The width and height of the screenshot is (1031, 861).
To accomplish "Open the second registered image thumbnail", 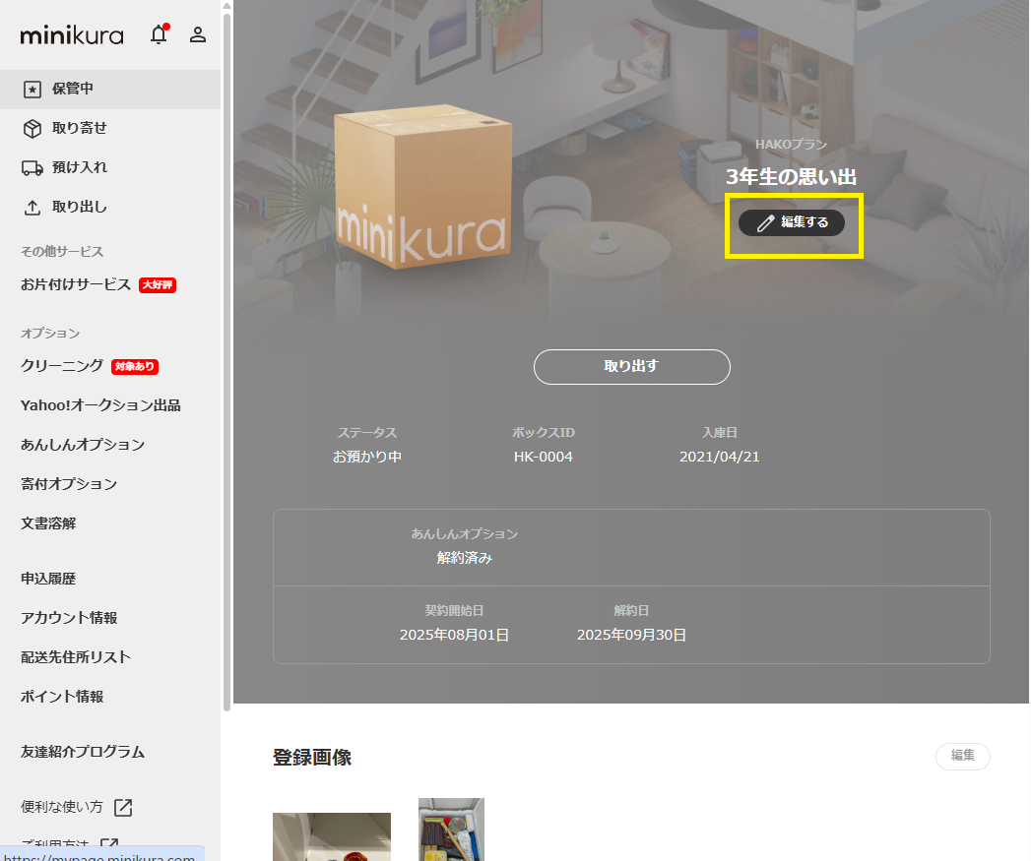I will point(452,830).
